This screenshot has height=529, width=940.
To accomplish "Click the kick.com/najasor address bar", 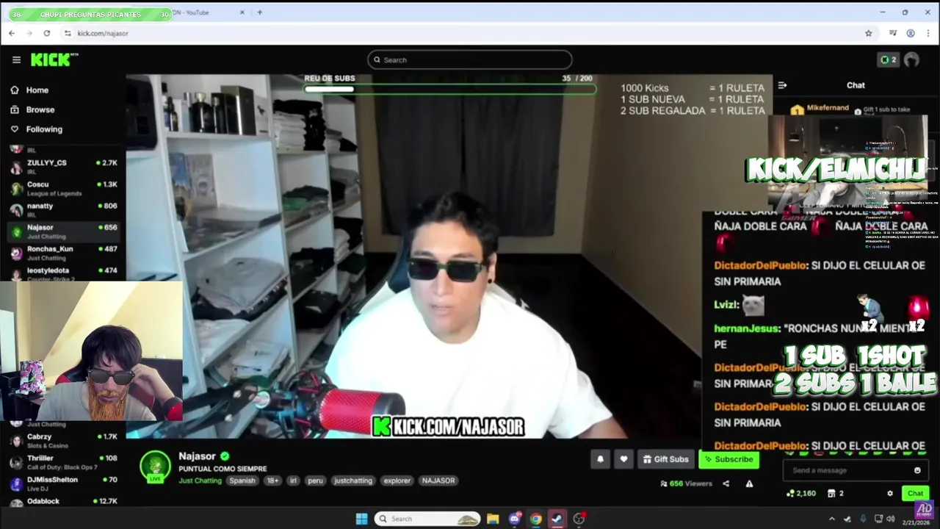I will [x=103, y=33].
